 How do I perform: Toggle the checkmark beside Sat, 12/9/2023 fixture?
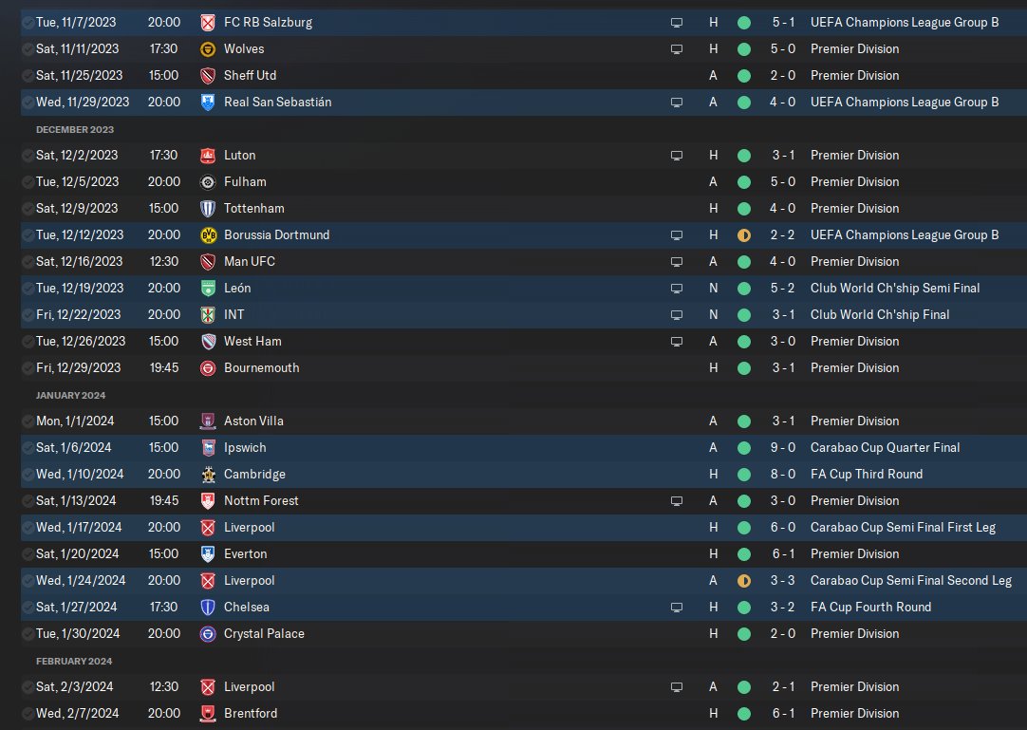pos(28,209)
